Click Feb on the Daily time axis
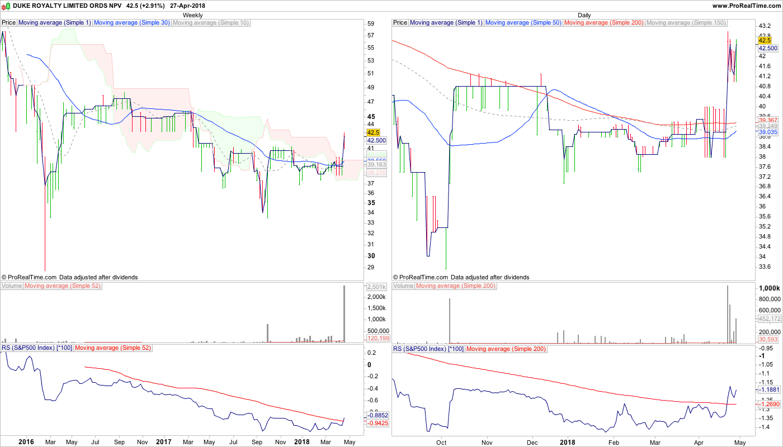 pos(614,442)
